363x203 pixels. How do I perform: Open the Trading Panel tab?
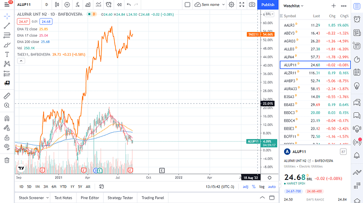(x=153, y=198)
